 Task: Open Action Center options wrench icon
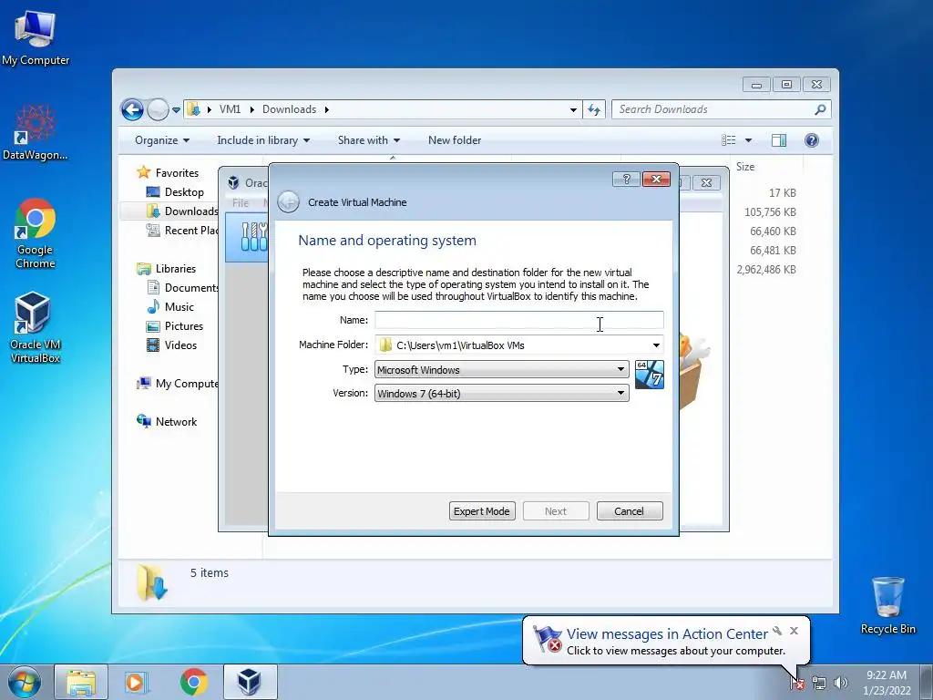[x=777, y=631]
